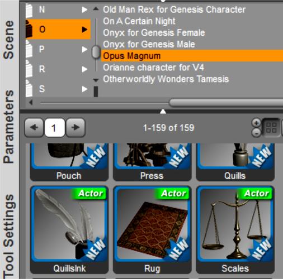Select the Scales actor item
Viewport: 283px width, 279px height.
click(x=235, y=230)
